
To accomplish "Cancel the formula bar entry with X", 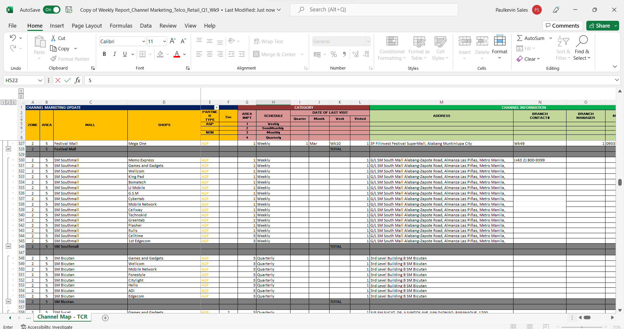I will [58, 80].
